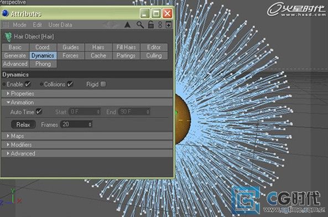The width and height of the screenshot is (328, 217).
Task: Click the Hair Object icon
Action: pyautogui.click(x=8, y=37)
